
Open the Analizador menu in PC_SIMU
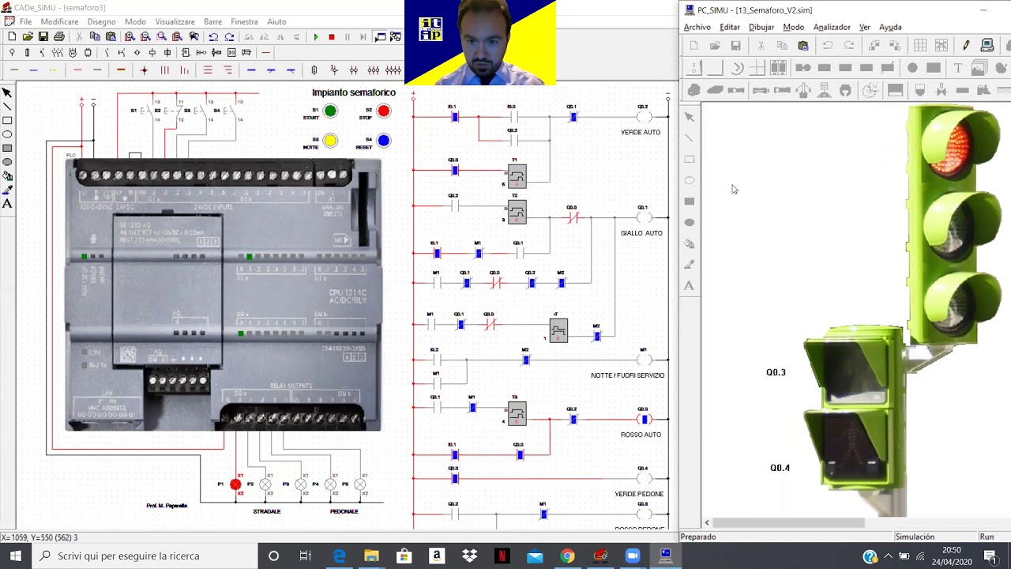pyautogui.click(x=832, y=27)
